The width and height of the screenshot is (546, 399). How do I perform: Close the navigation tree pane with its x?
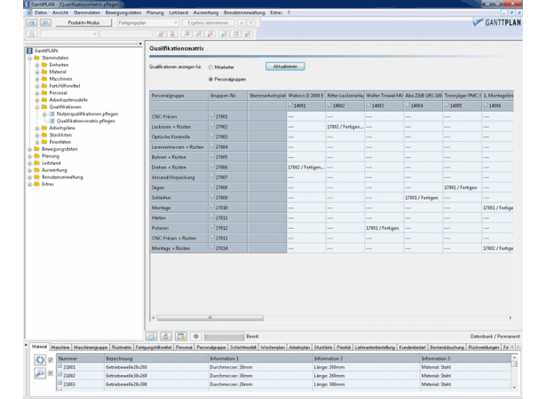click(x=140, y=43)
